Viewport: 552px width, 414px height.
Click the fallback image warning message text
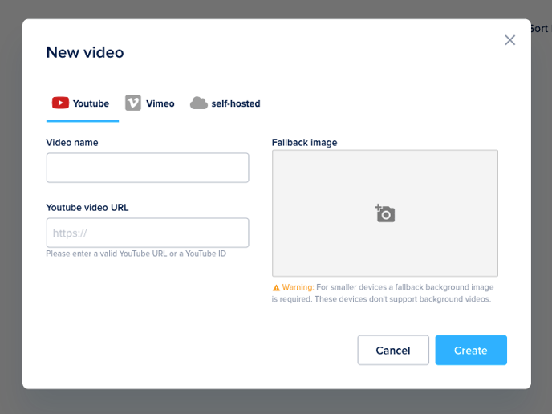(x=385, y=294)
